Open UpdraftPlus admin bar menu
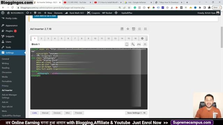The image size is (223, 125). click(127, 13)
